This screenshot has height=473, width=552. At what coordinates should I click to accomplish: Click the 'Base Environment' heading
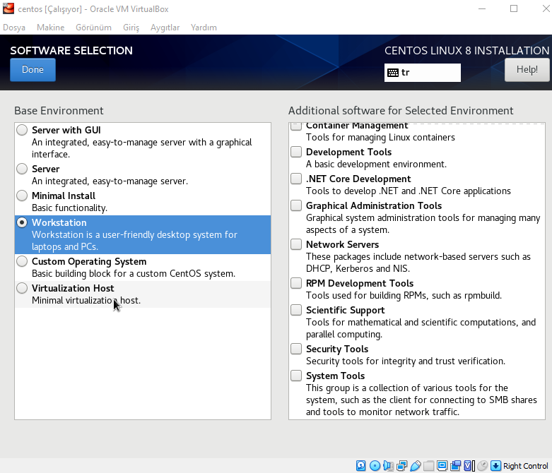[x=59, y=111]
